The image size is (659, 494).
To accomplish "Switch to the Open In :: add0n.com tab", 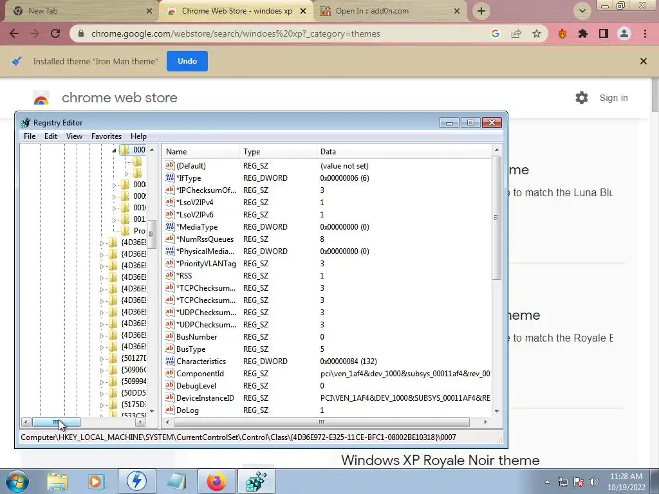I will 390,11.
